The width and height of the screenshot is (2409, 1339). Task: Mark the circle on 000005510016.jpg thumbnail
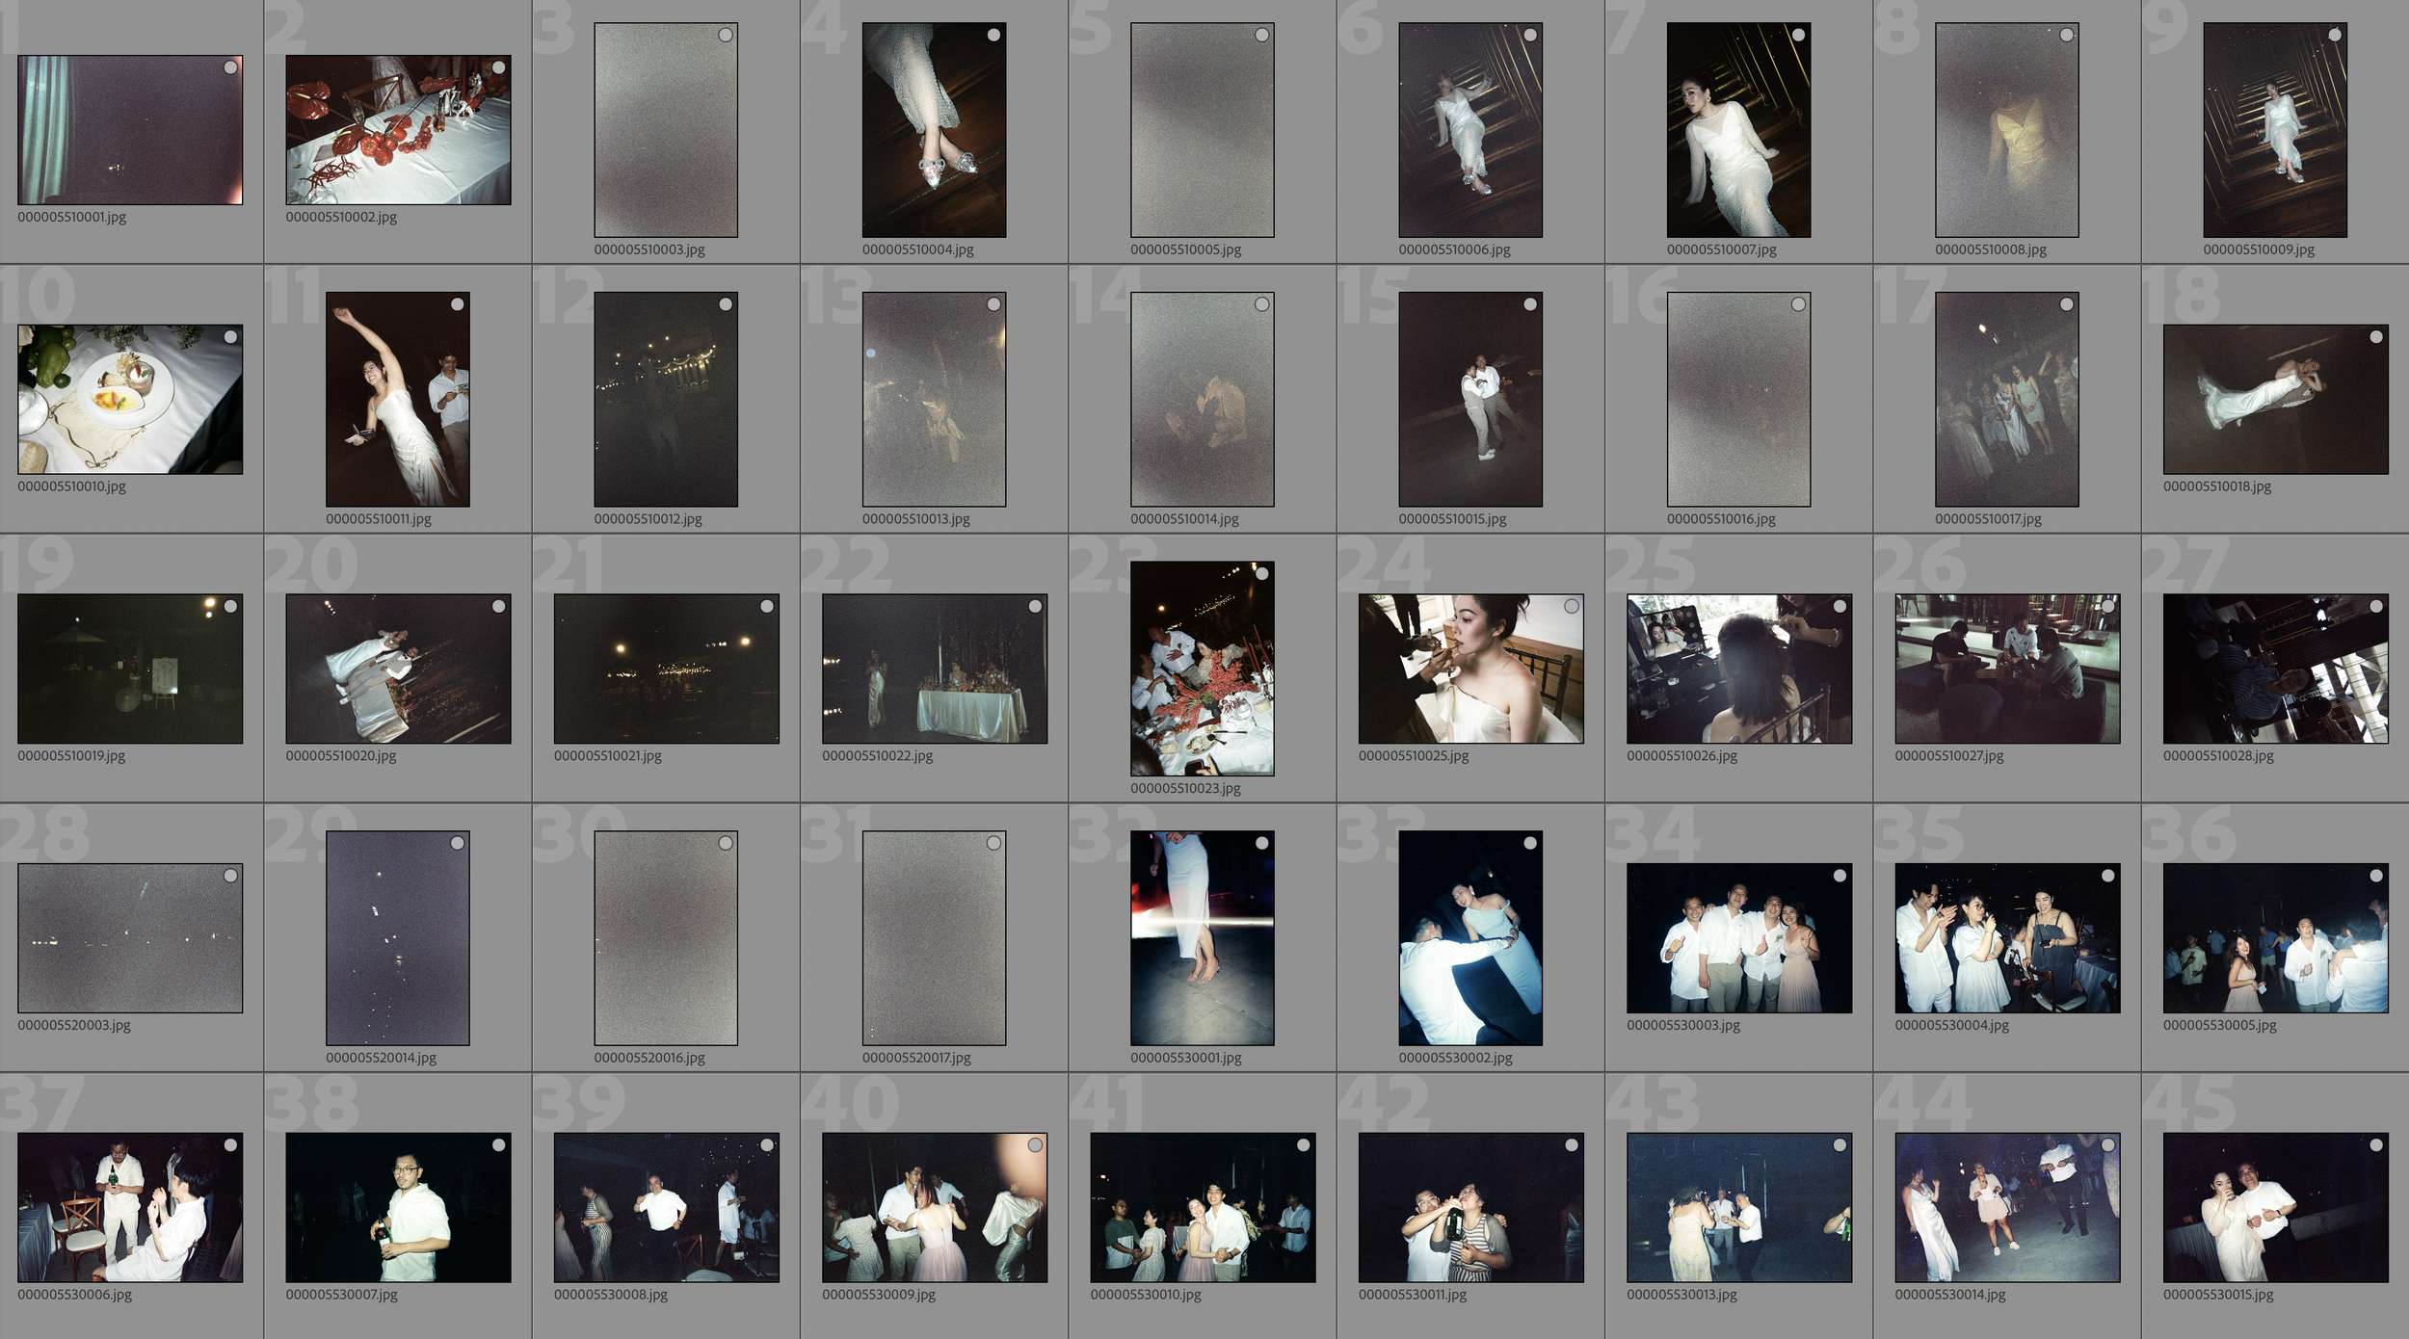click(x=1797, y=304)
